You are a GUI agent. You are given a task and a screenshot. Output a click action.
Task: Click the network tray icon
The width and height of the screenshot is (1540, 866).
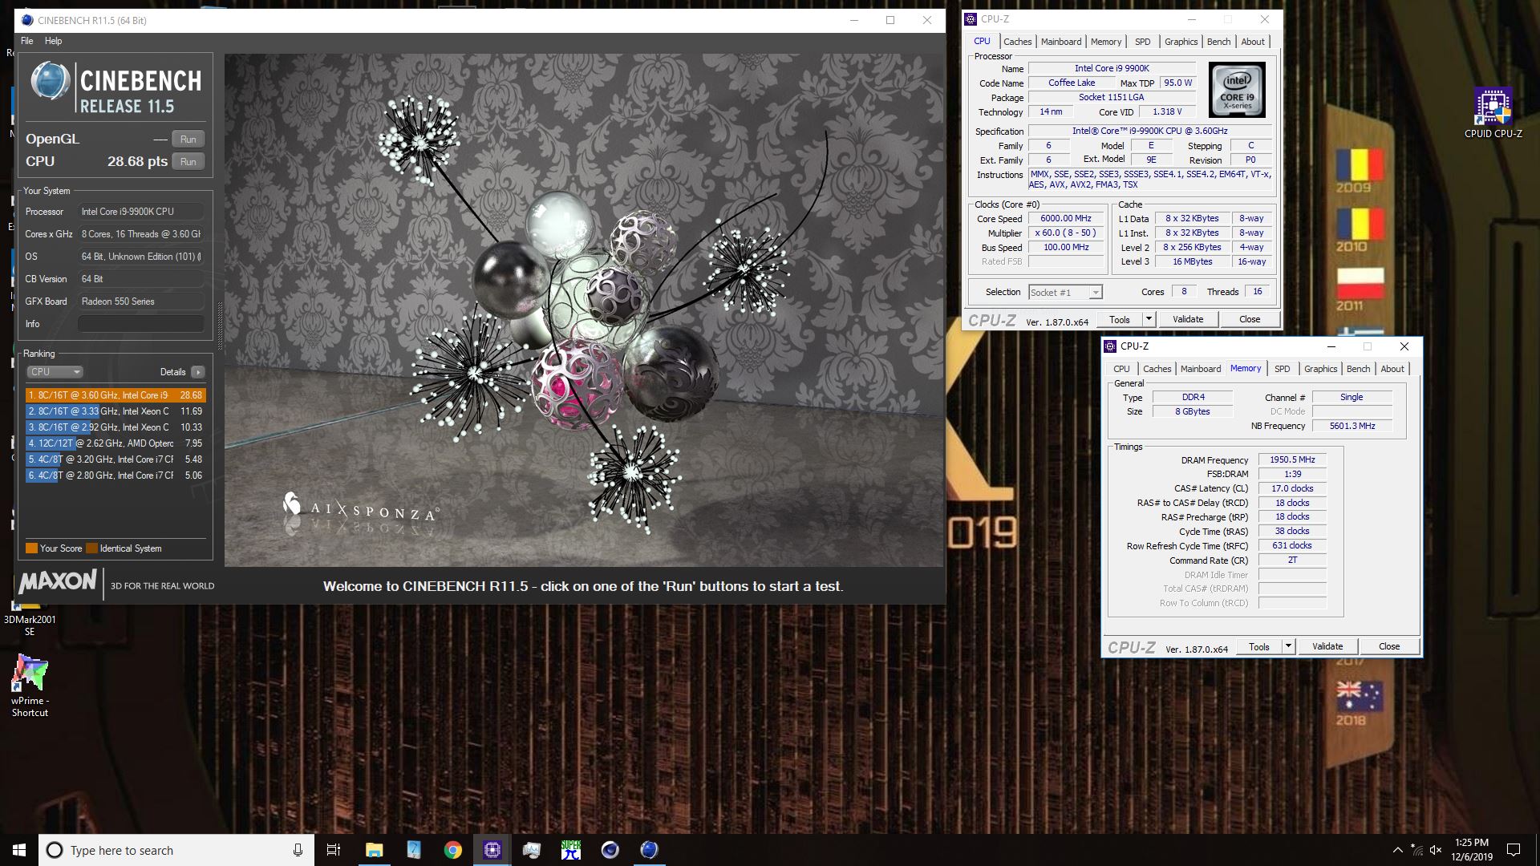tap(1417, 850)
